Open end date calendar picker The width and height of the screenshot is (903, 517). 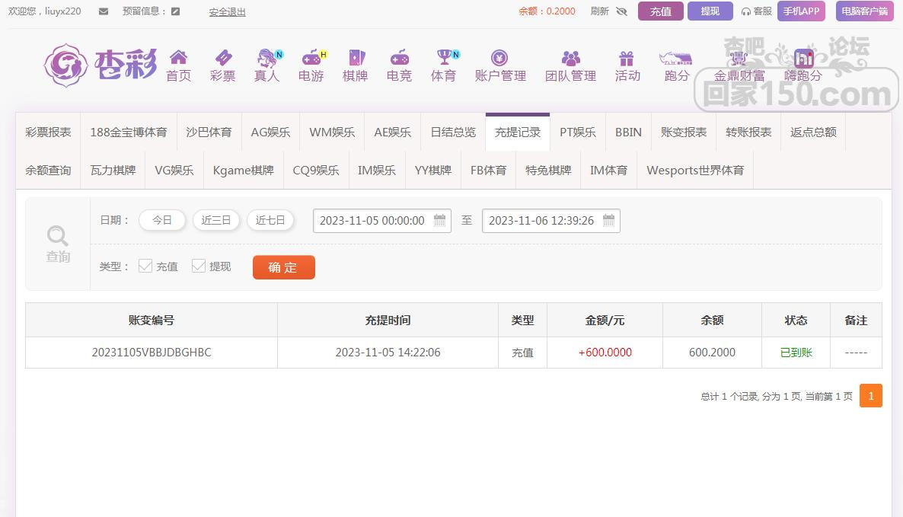(608, 221)
